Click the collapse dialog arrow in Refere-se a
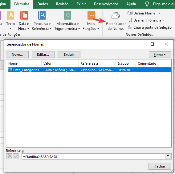The image size is (175, 174). [168, 156]
